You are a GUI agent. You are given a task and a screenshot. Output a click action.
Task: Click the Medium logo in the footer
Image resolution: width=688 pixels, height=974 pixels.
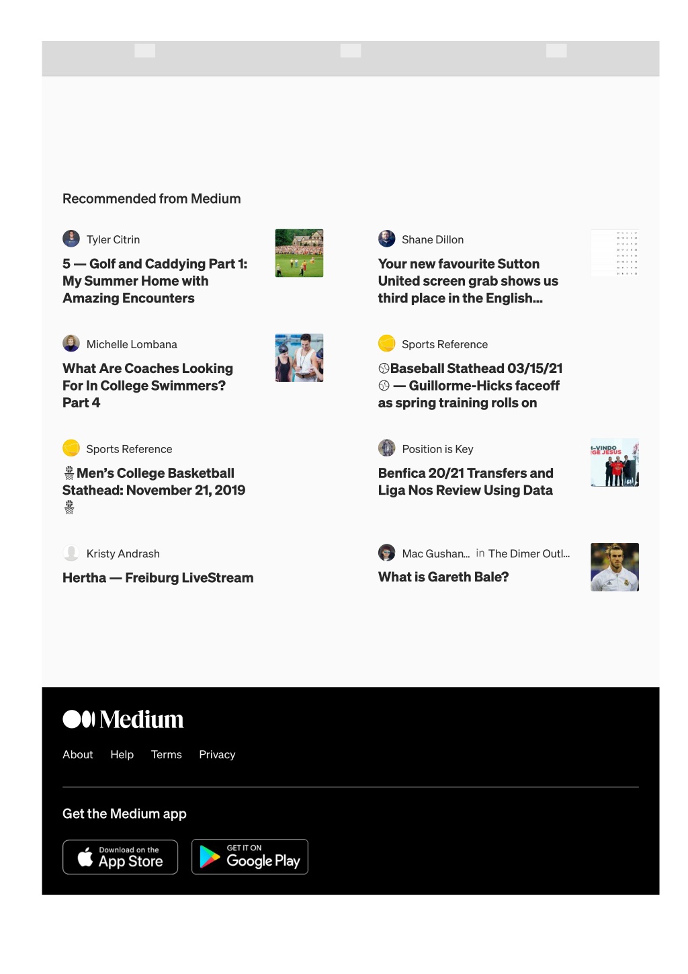tap(123, 720)
